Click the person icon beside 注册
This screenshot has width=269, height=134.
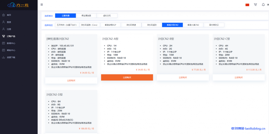[3, 29]
